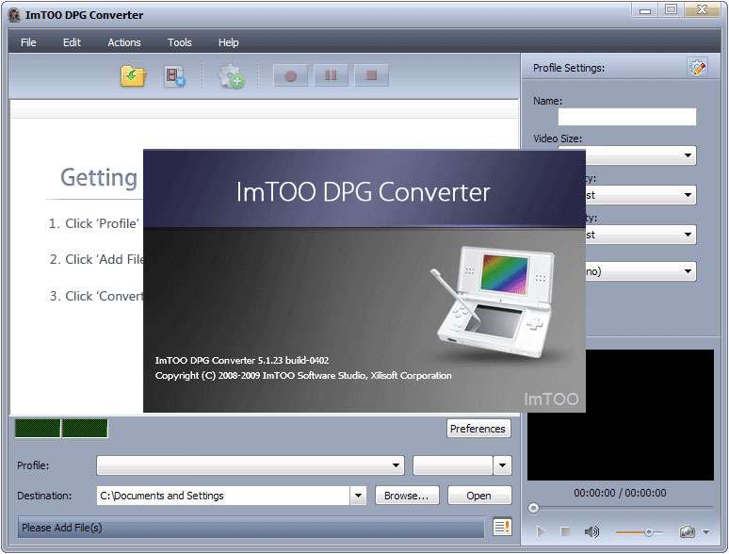Click the Profile Settings edit icon
The width and height of the screenshot is (729, 554).
[697, 67]
